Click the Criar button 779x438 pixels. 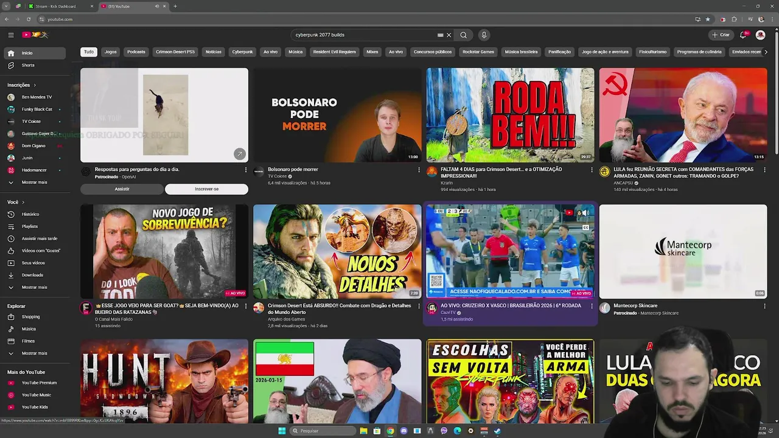coord(721,35)
